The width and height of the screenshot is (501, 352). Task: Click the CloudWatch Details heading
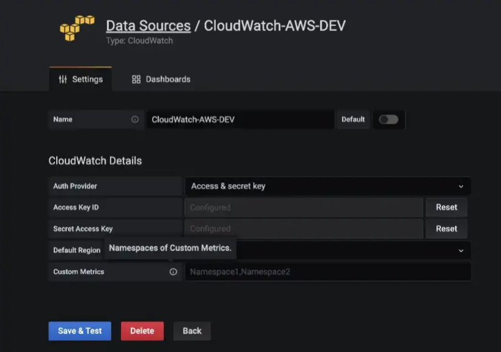pyautogui.click(x=95, y=161)
